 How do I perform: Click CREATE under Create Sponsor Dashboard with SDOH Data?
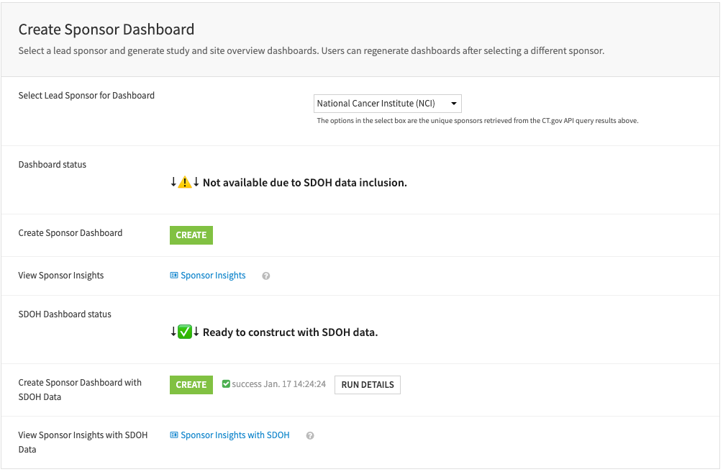[191, 384]
